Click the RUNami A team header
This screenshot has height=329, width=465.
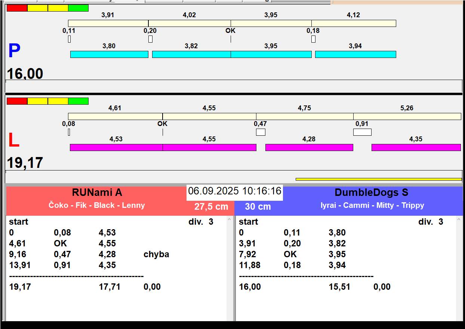tap(97, 193)
